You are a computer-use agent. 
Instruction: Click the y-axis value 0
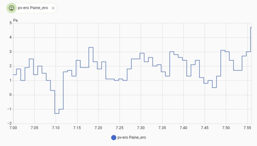point(10,95)
